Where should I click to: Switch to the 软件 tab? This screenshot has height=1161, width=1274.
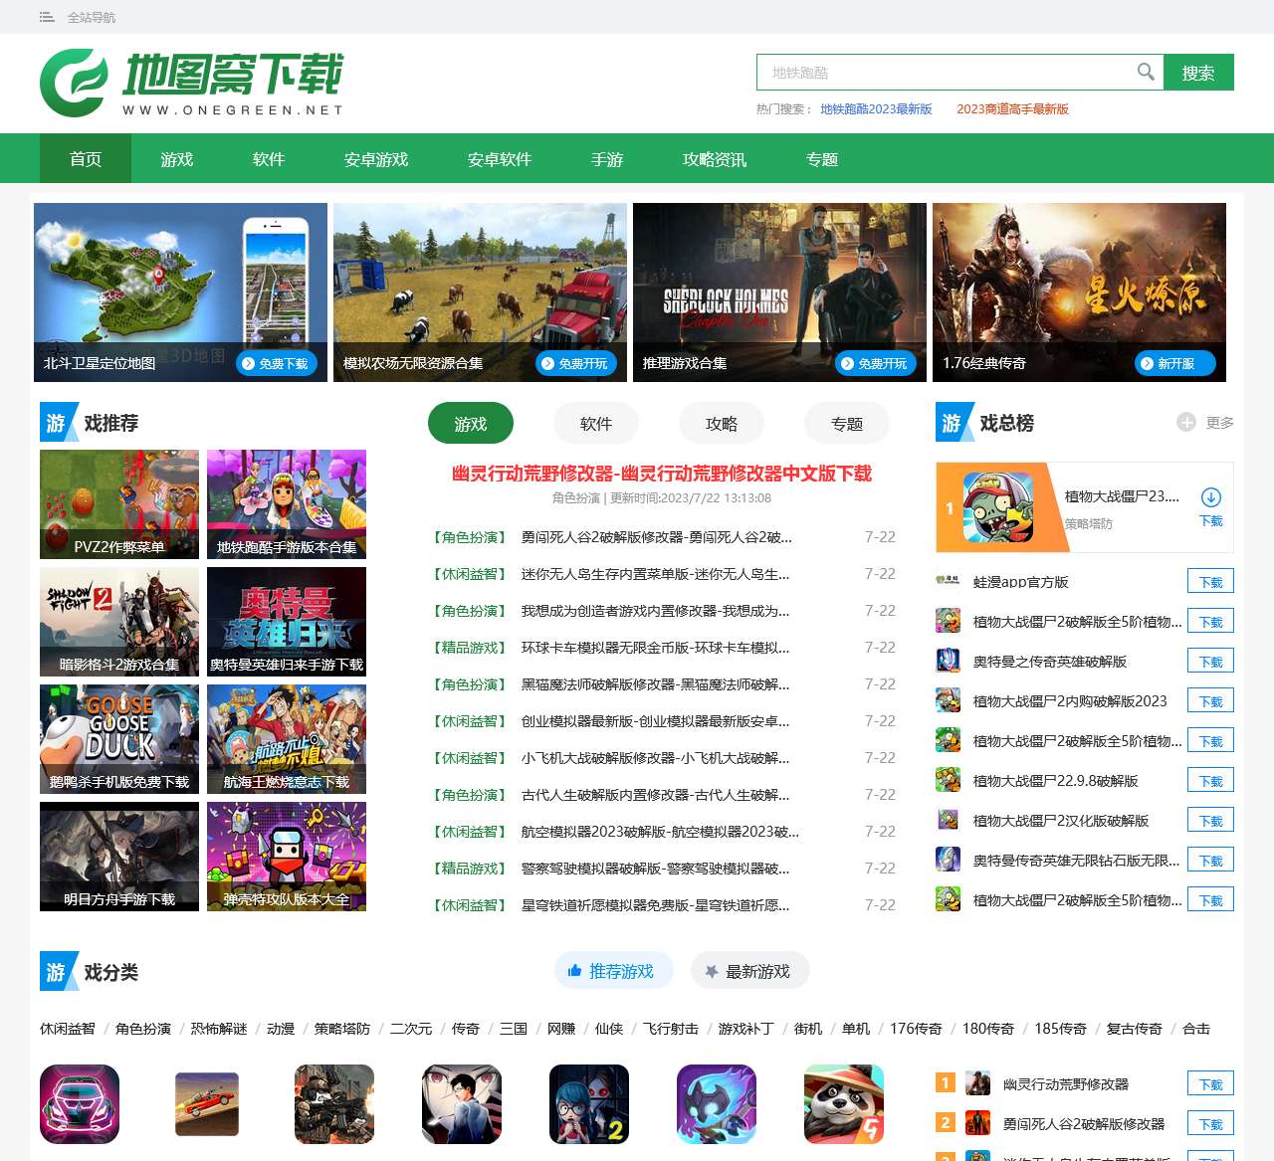[596, 424]
